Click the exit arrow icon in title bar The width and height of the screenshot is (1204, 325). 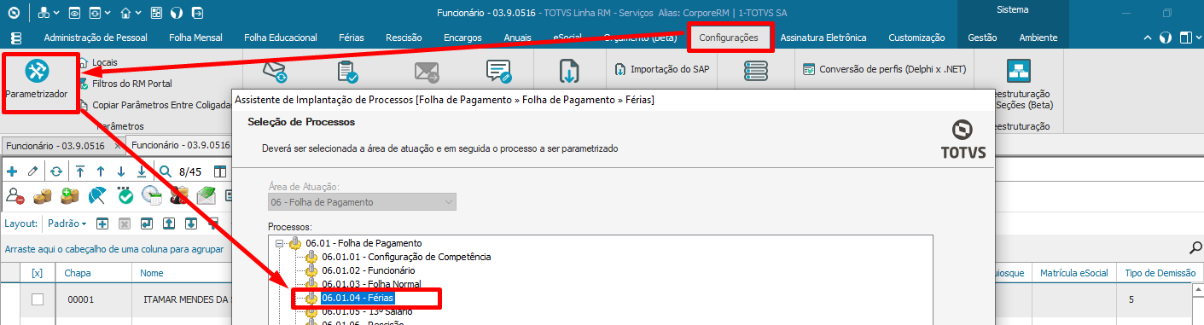(197, 13)
